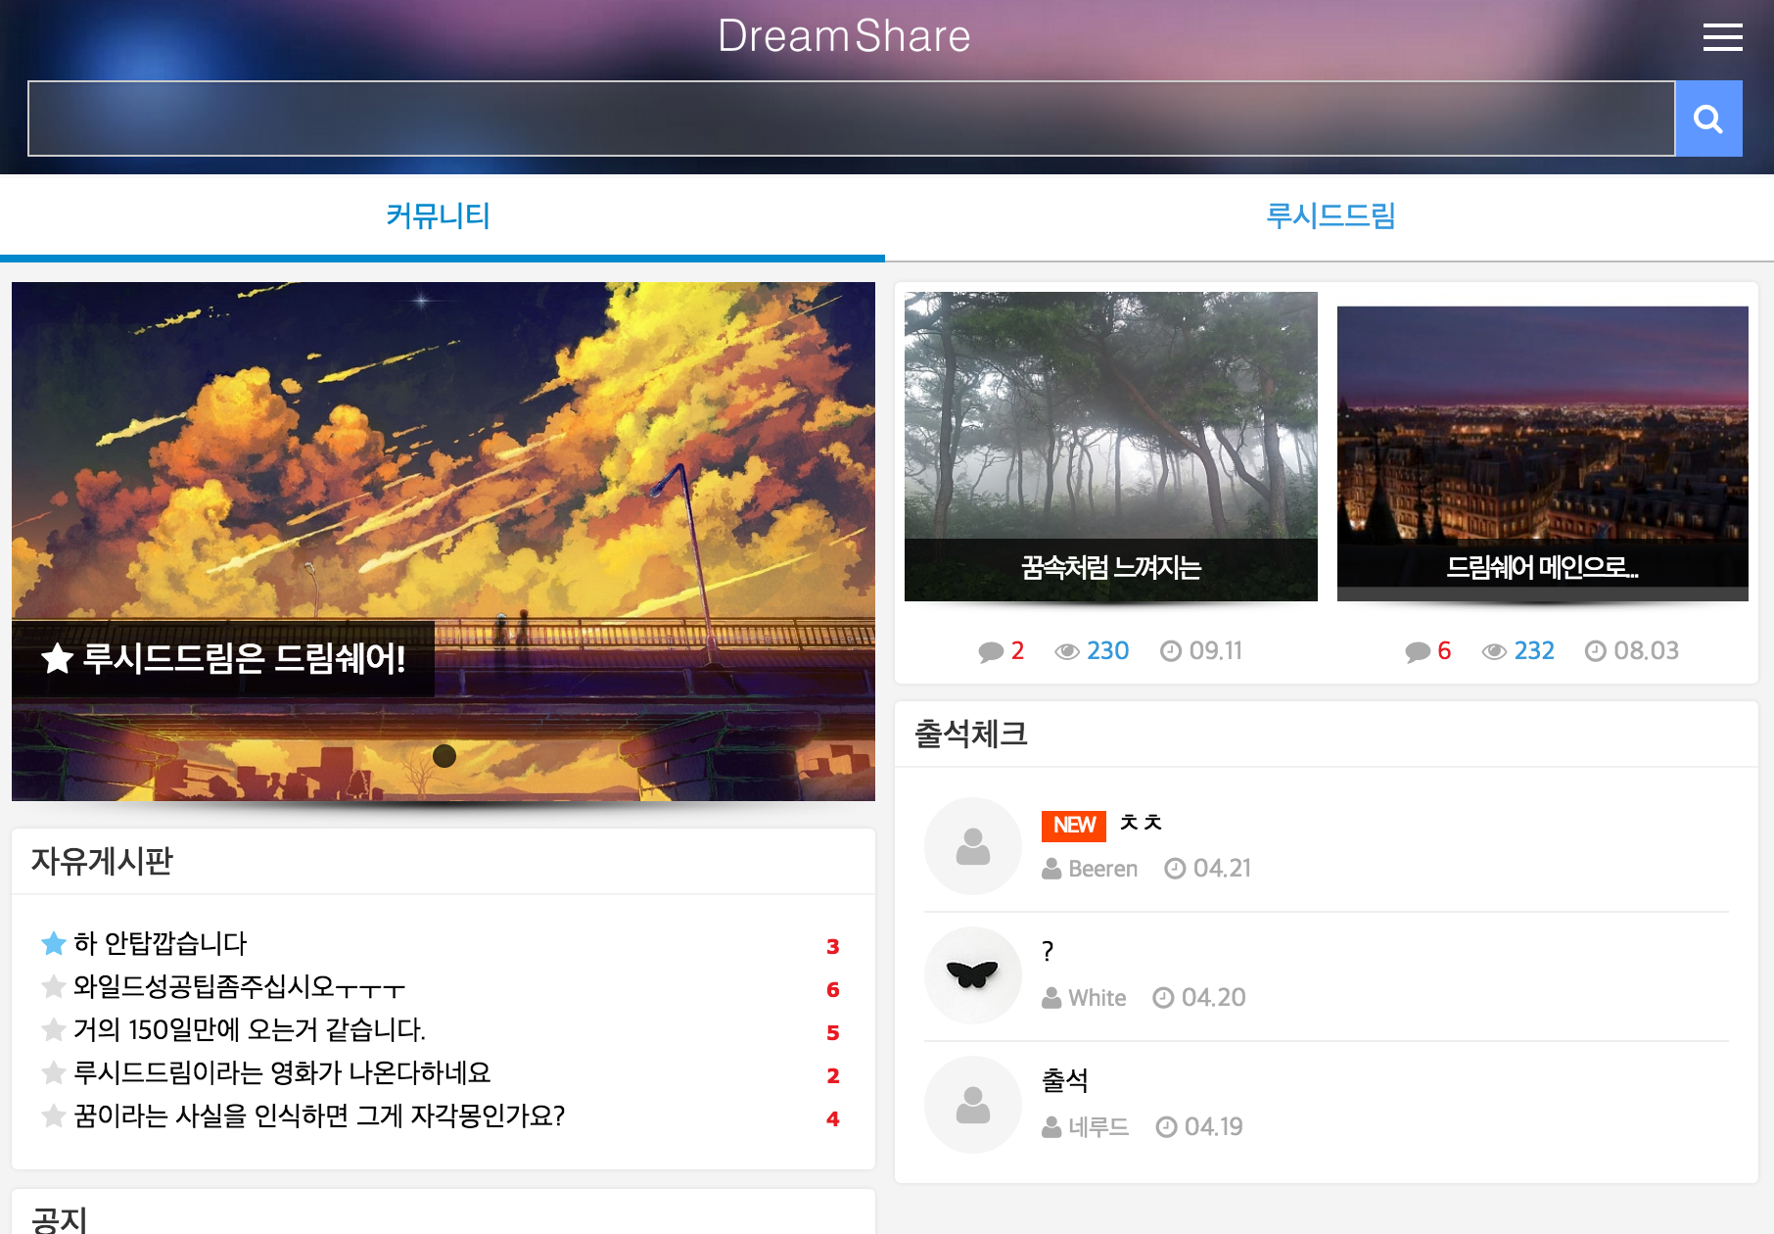Switch to the 커뮤니티 tab
Image resolution: width=1774 pixels, height=1234 pixels.
click(439, 215)
